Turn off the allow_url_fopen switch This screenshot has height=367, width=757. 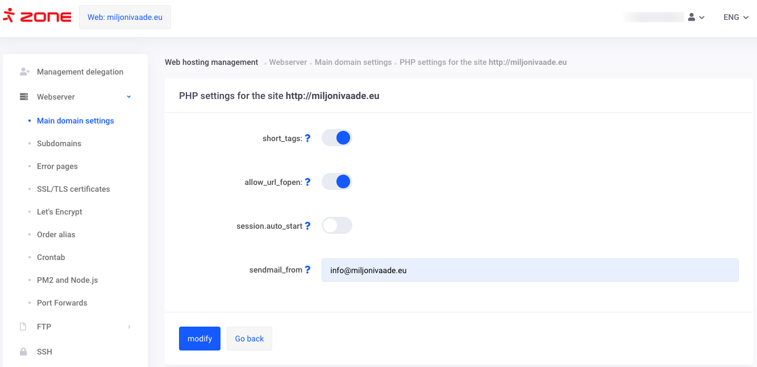pos(337,182)
